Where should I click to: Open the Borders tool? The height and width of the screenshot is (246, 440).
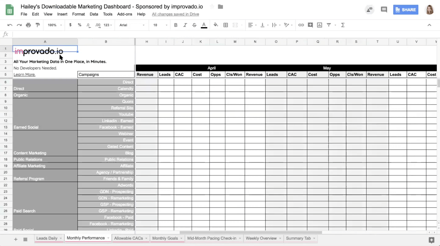pyautogui.click(x=226, y=25)
